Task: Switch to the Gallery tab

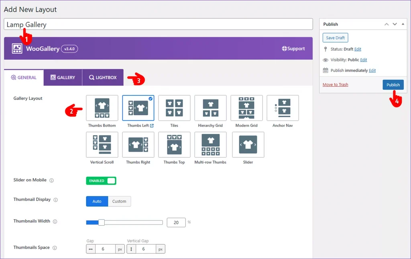Action: coord(63,77)
